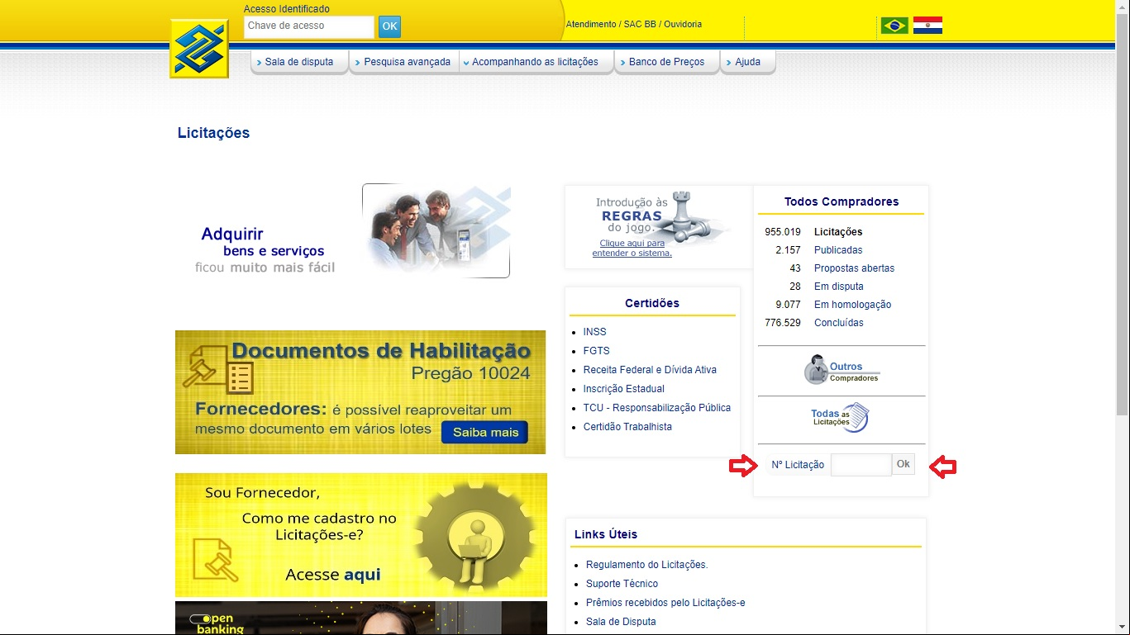Open Receita Federal e Dívida Ativa link
This screenshot has height=635, width=1130.
[x=650, y=370]
